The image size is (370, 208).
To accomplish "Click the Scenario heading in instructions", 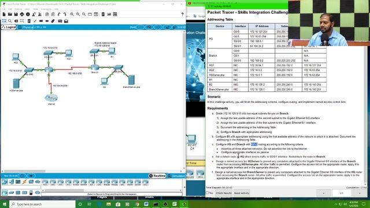I will point(214,96).
